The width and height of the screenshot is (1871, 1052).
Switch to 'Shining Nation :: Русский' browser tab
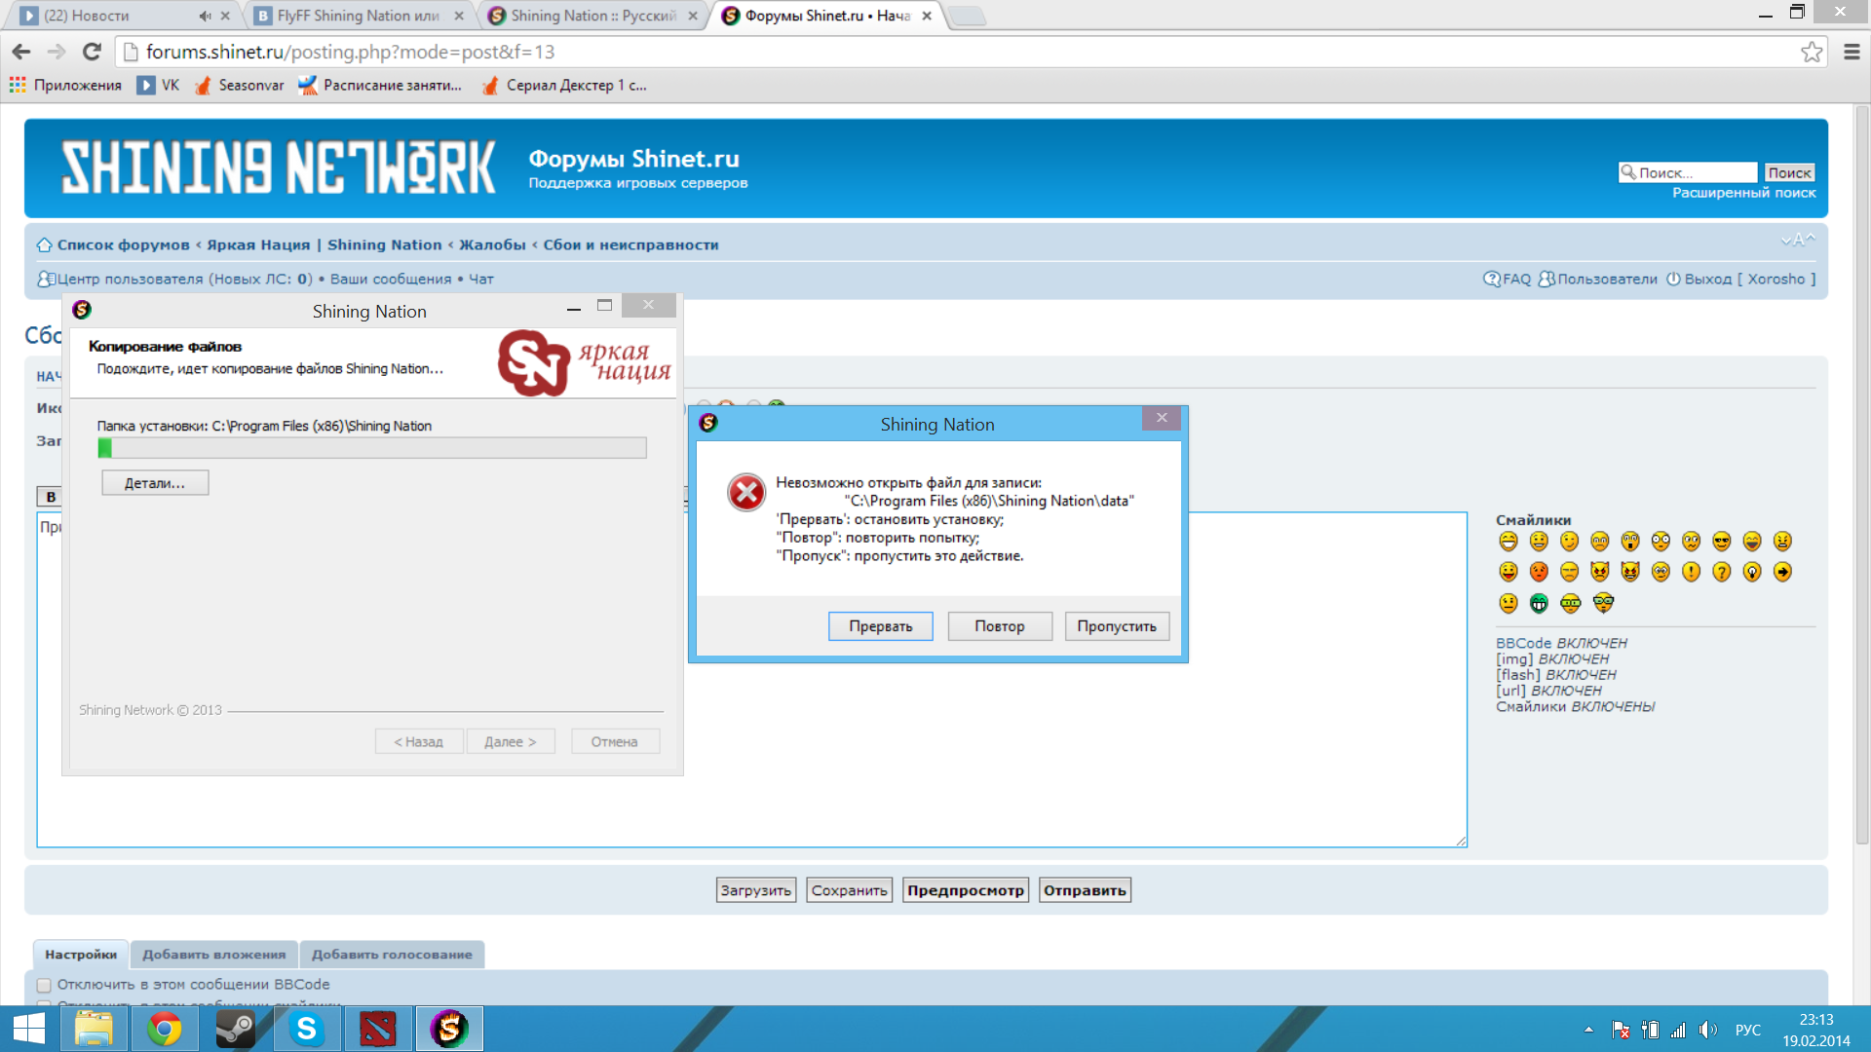[592, 16]
